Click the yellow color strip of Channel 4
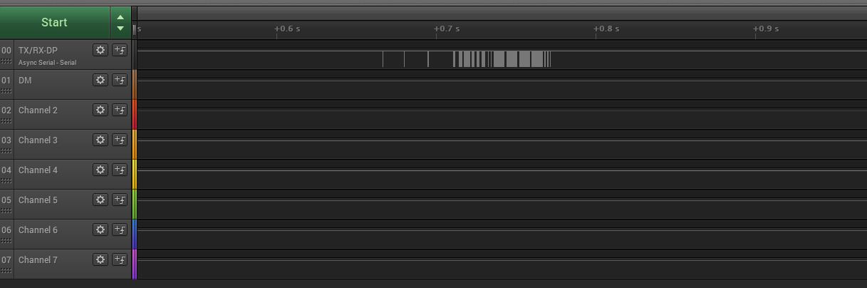Screen dimensions: 867x288 tap(134, 174)
